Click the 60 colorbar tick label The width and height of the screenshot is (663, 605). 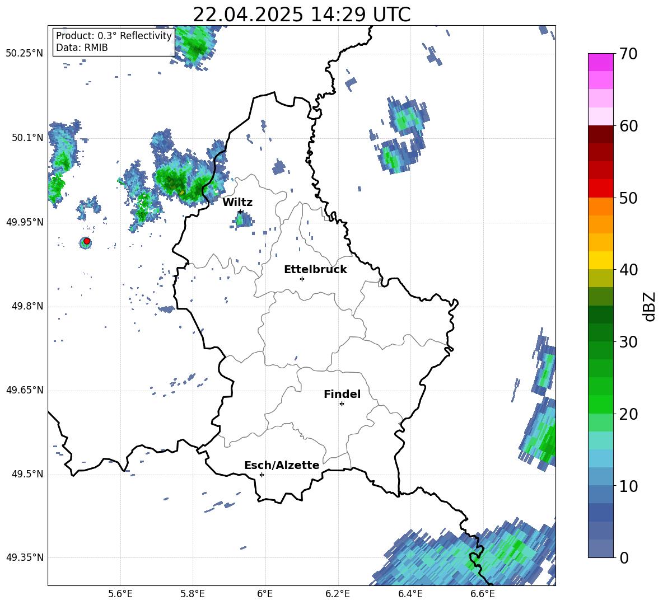(628, 126)
